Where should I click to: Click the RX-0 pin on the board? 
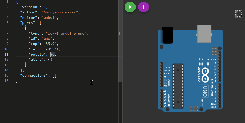click(x=219, y=107)
